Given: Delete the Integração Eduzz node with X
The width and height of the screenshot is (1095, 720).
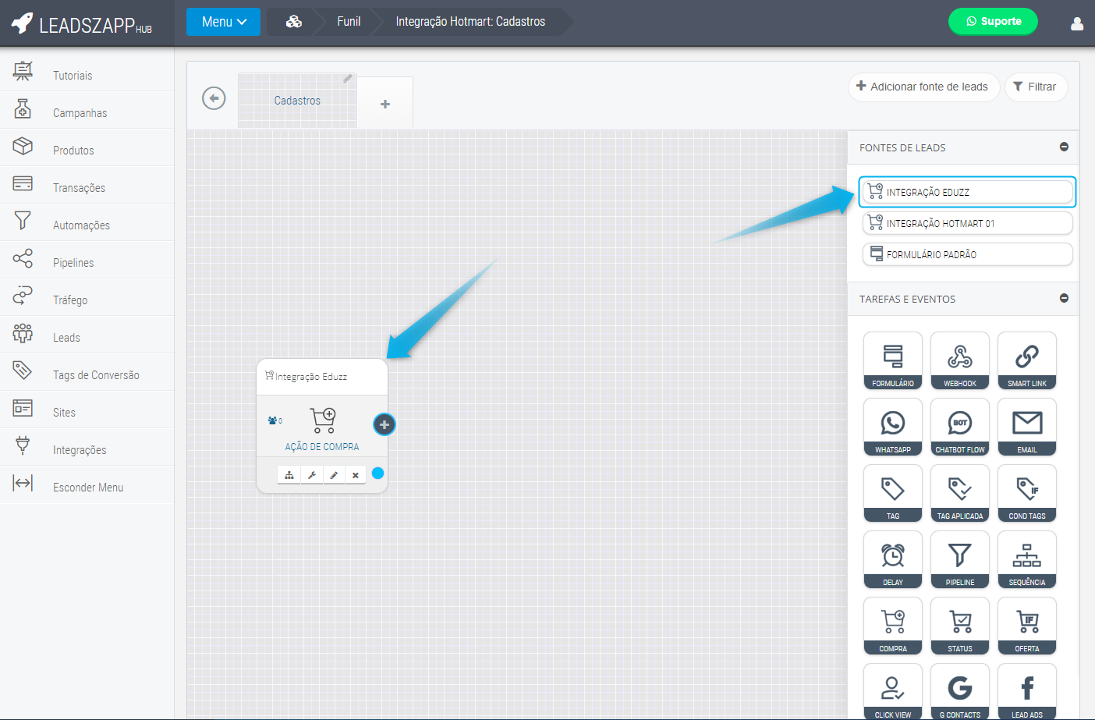Looking at the screenshot, I should tap(356, 475).
